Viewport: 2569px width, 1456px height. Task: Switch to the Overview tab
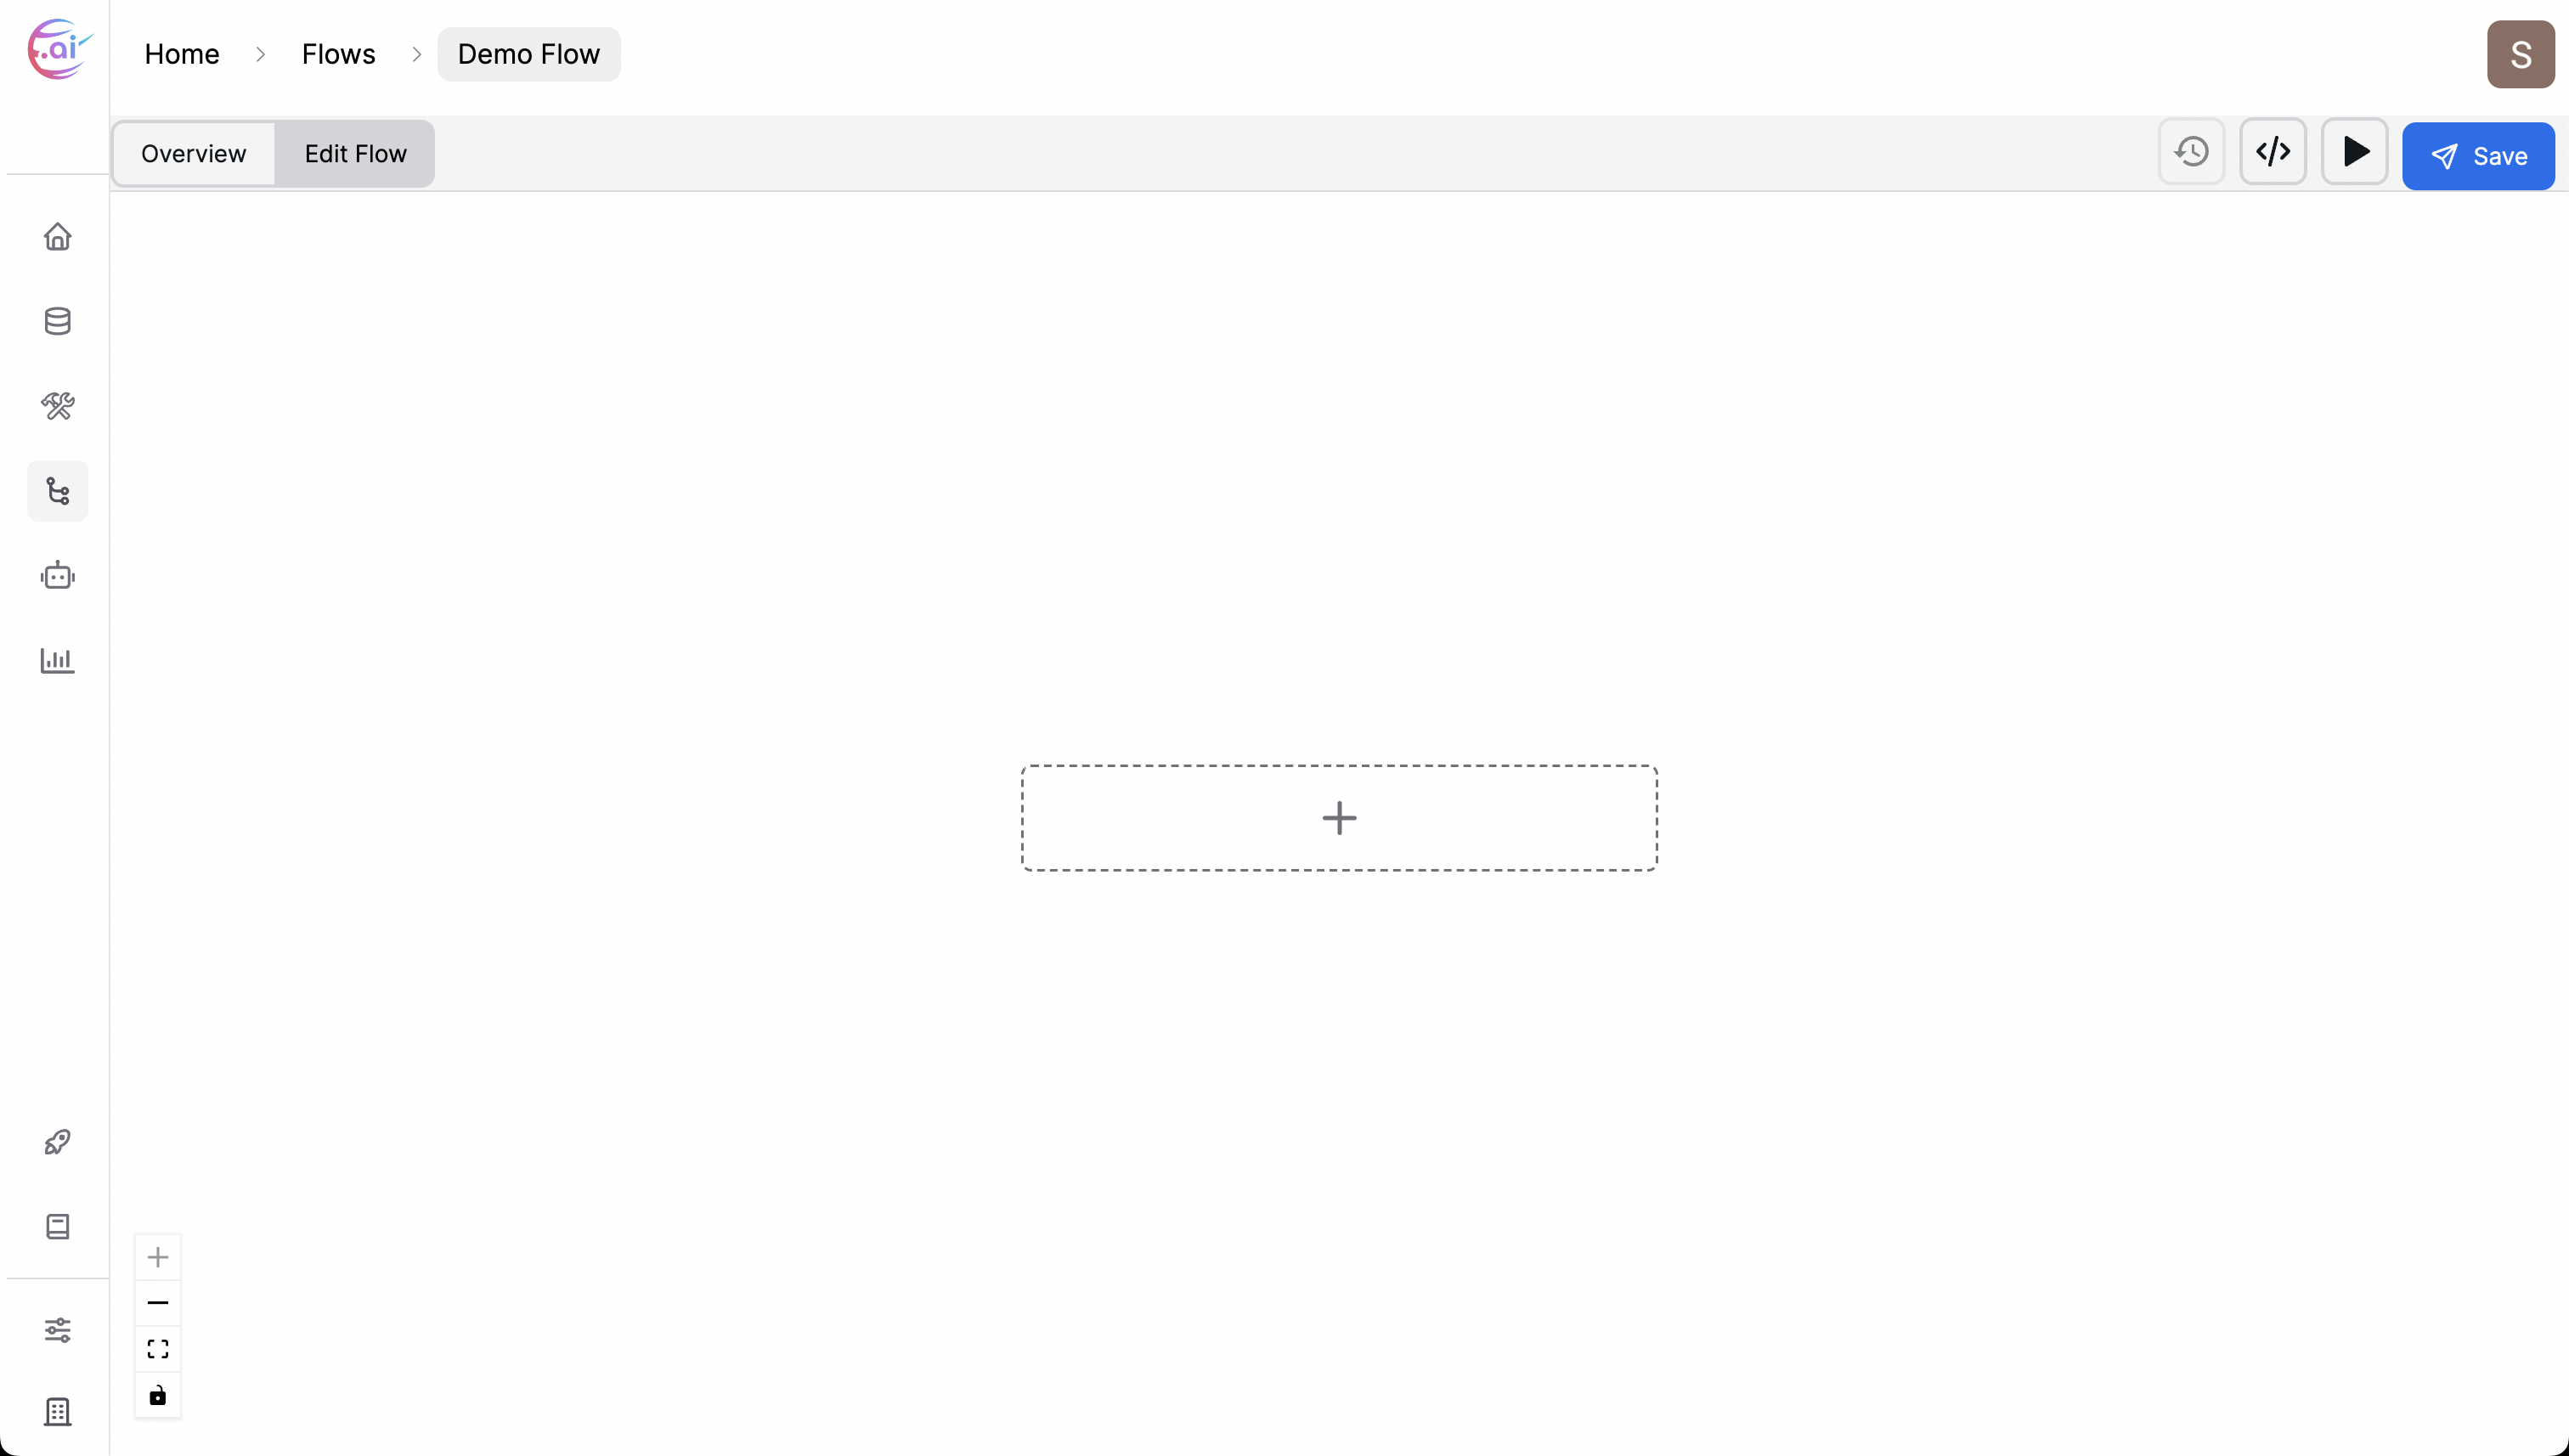[194, 154]
